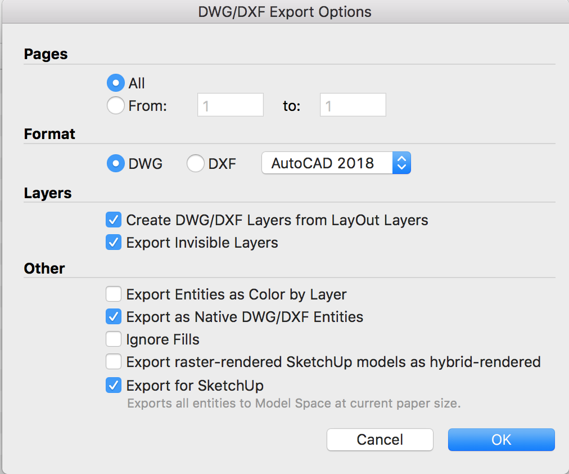Confirm export with the OK button

pyautogui.click(x=501, y=440)
